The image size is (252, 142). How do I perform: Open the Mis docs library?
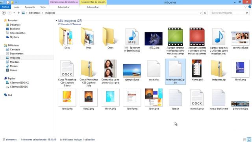pyautogui.click(x=15, y=62)
